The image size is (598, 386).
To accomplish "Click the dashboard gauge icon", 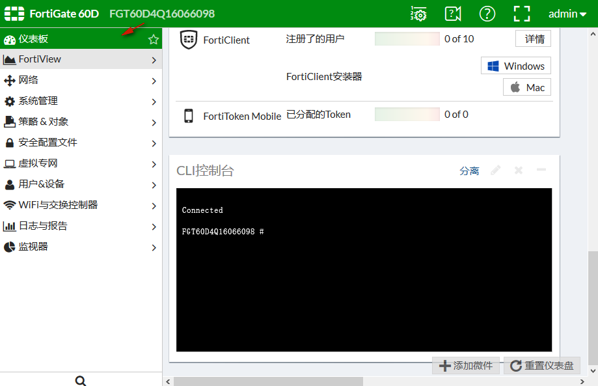I will click(10, 40).
